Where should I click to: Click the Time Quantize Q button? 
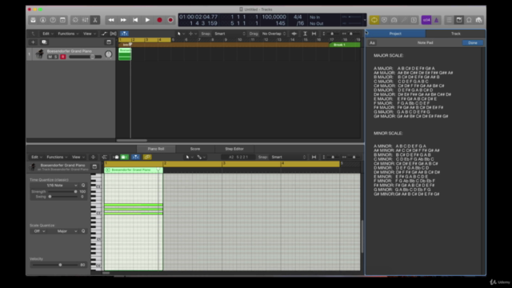tap(83, 186)
